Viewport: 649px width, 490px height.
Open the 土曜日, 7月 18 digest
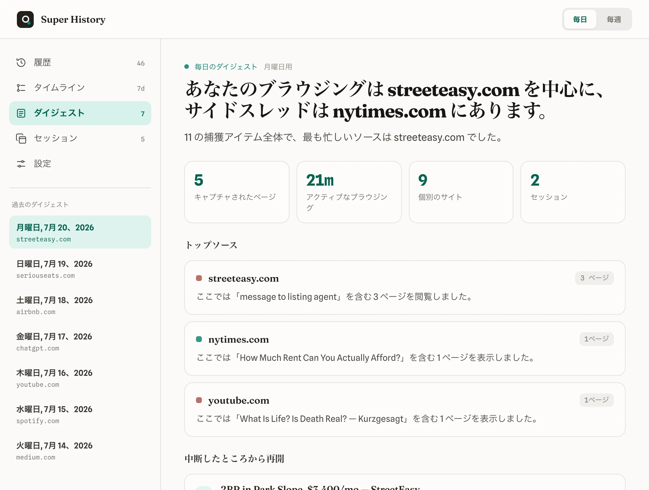click(x=80, y=305)
